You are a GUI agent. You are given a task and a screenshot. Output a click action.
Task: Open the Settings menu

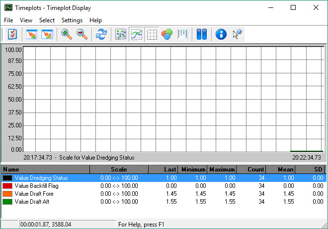click(x=72, y=20)
